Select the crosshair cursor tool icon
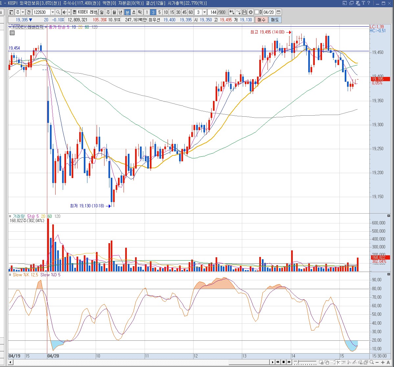 click(338, 362)
